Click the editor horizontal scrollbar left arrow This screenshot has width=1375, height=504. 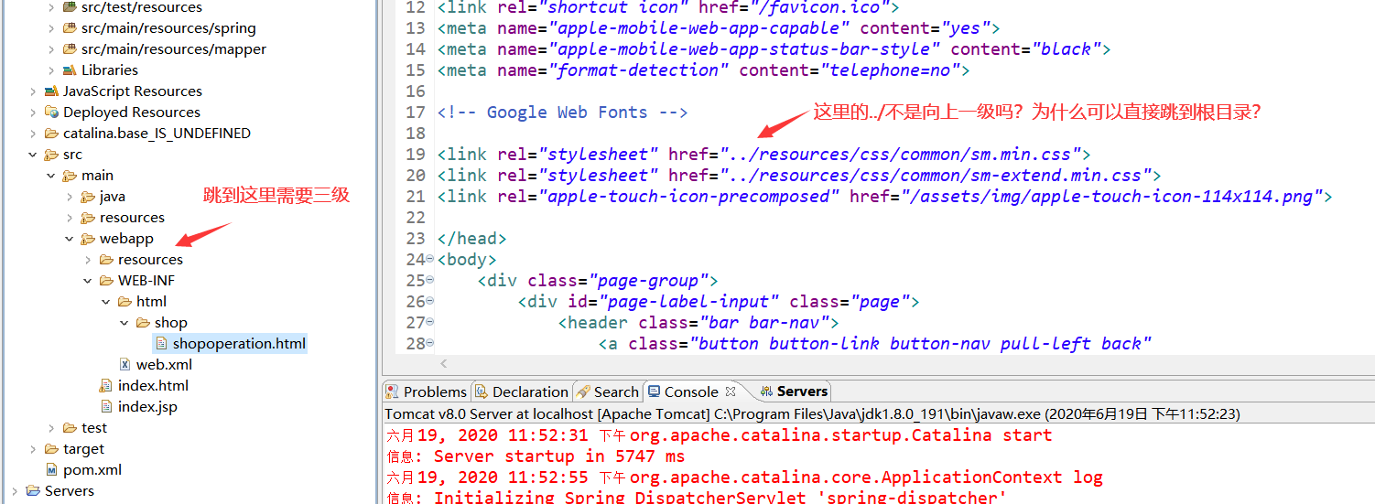coord(442,364)
